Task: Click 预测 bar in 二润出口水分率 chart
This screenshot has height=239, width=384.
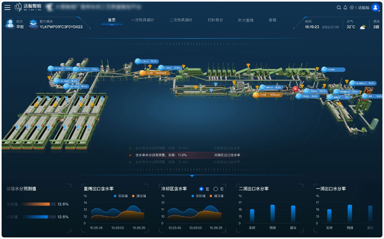Action: point(273,214)
